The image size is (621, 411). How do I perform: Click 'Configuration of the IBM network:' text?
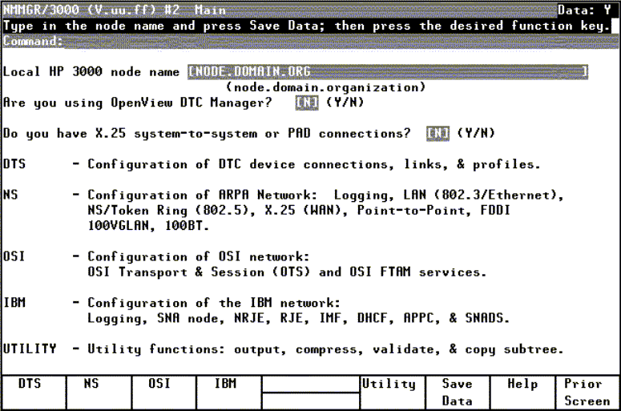tap(214, 303)
